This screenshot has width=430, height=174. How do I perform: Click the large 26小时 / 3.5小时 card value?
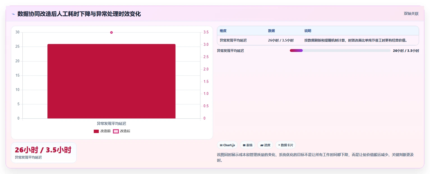(43, 150)
